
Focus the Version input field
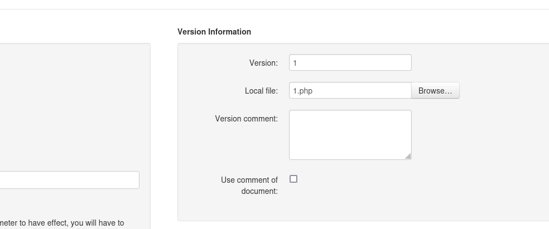click(x=350, y=62)
